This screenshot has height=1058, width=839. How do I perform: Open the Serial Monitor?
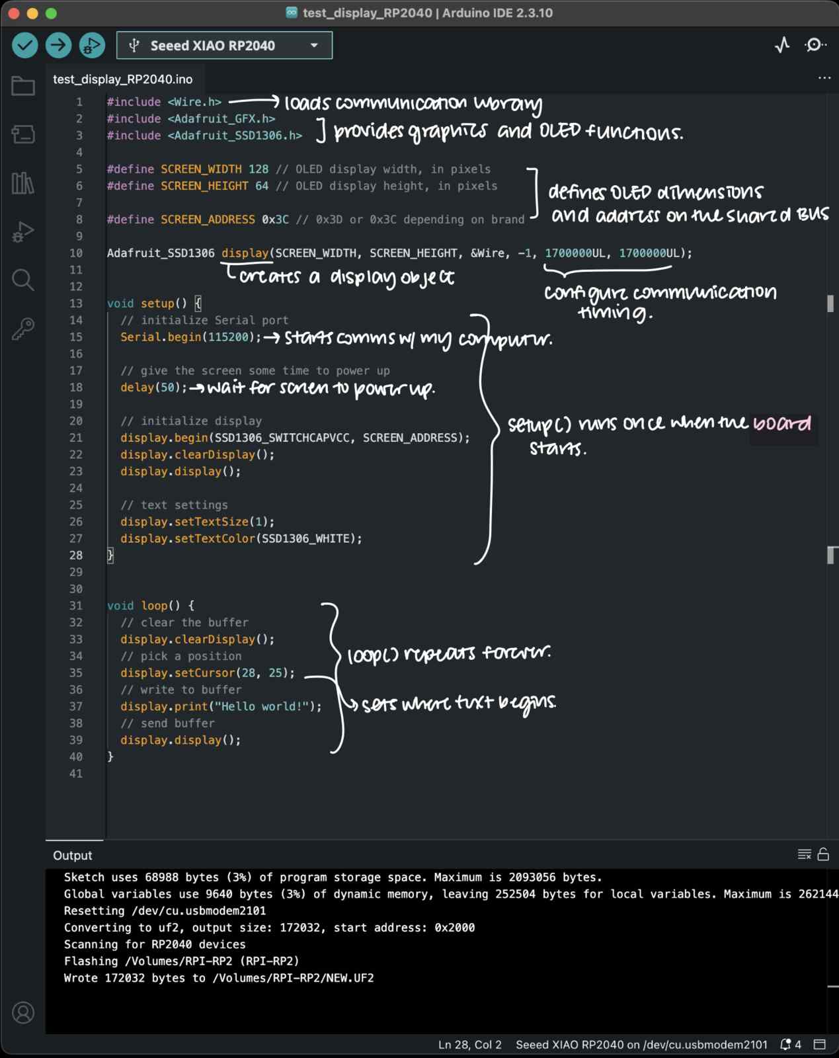pyautogui.click(x=815, y=45)
